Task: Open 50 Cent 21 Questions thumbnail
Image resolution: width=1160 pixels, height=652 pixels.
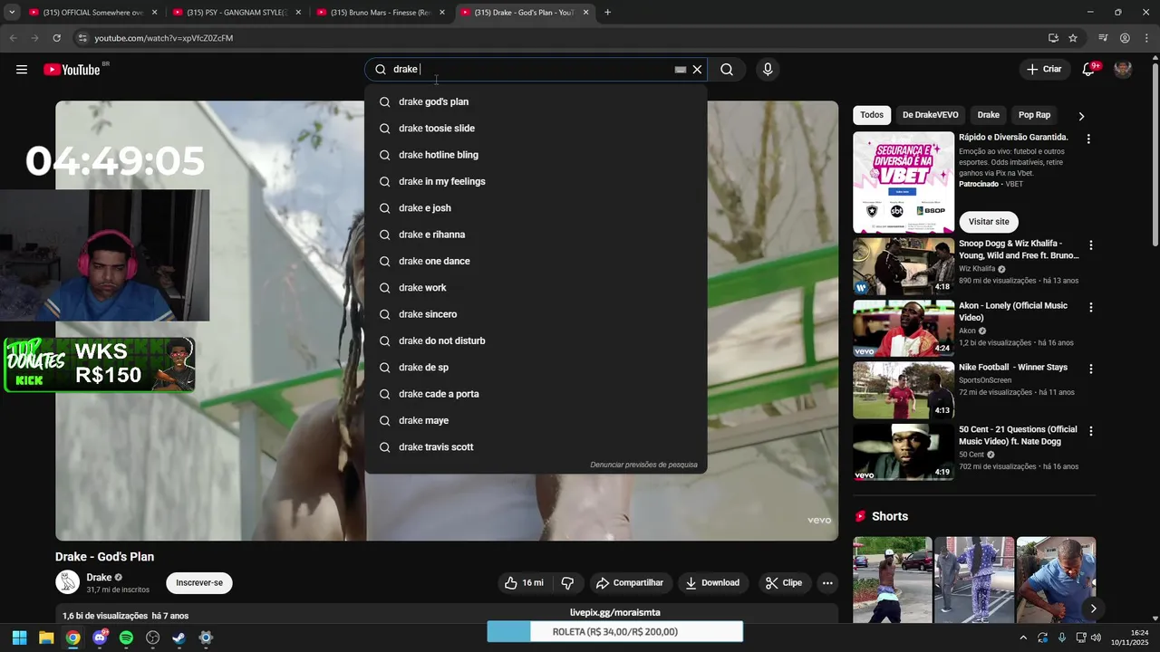Action: (x=904, y=452)
